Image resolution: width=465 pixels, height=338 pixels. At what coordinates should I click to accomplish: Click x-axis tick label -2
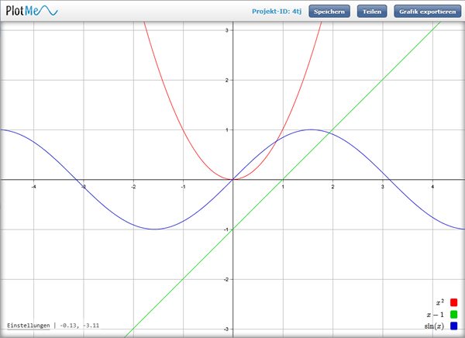click(x=133, y=187)
